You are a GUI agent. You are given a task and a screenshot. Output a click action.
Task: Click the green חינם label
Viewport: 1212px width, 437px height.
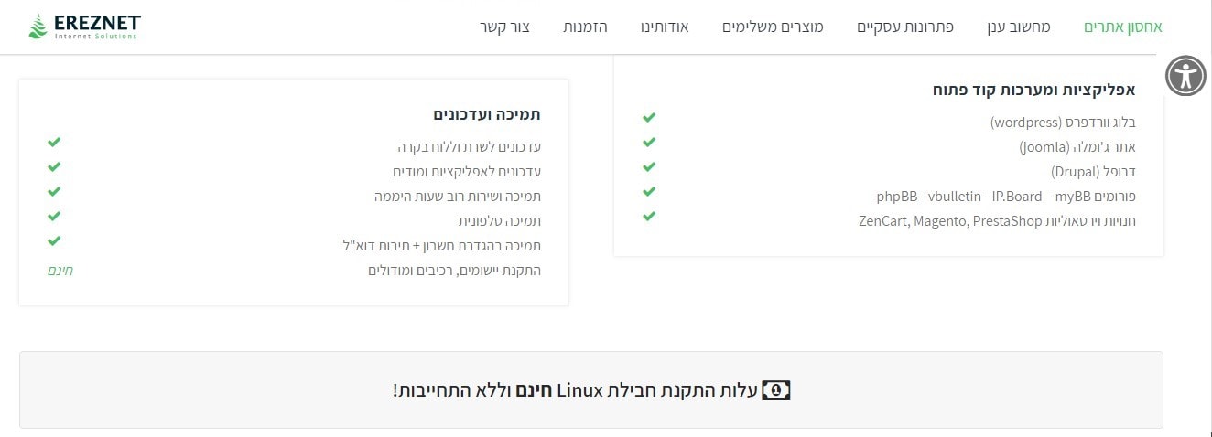(60, 271)
